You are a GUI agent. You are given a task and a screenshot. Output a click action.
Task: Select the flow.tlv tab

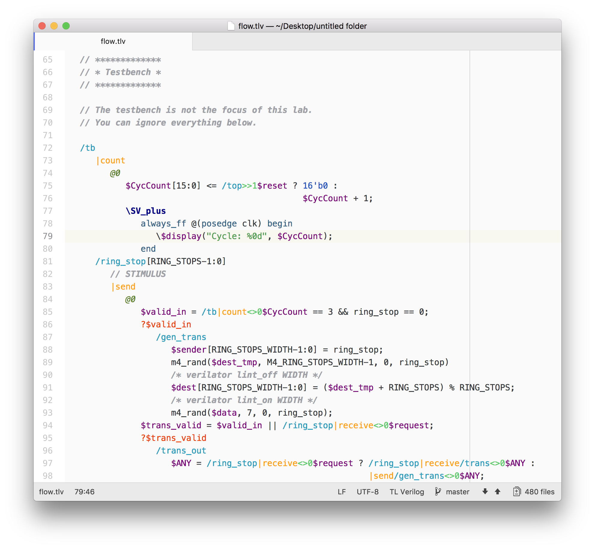click(113, 41)
